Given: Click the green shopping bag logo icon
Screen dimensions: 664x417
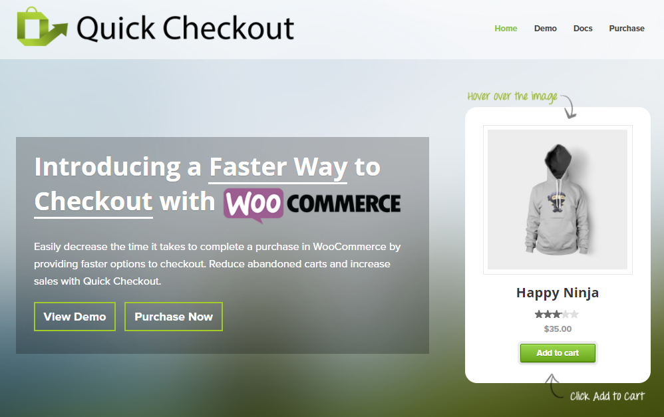Looking at the screenshot, I should pyautogui.click(x=42, y=26).
